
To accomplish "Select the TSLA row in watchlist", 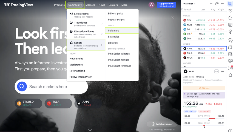I will point(204,53).
